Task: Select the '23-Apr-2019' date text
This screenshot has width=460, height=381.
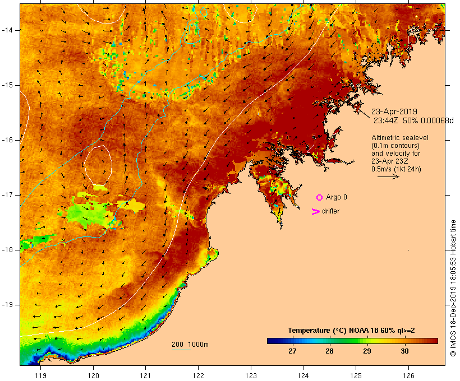Action: coord(394,111)
